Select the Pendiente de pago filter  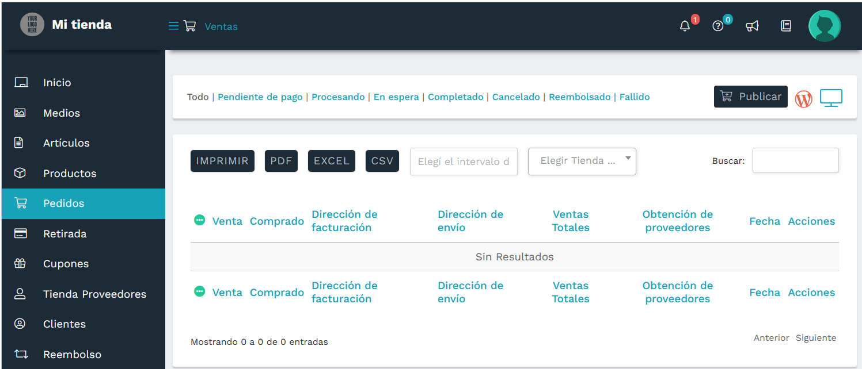coord(260,97)
